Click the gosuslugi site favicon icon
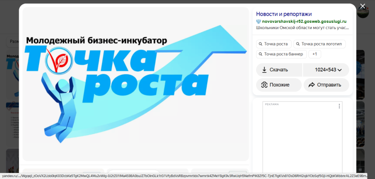375x179 pixels. [258, 21]
